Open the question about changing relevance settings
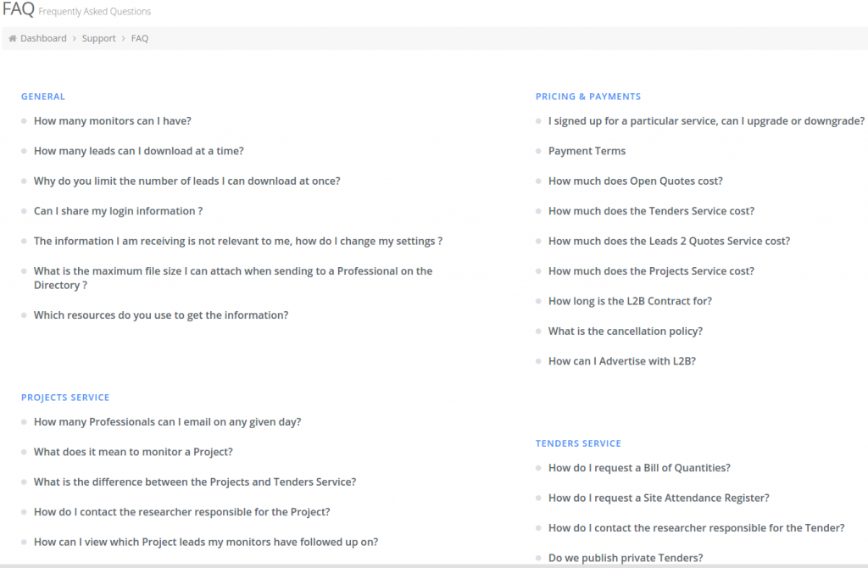Viewport: 868px width, 568px height. click(x=237, y=241)
